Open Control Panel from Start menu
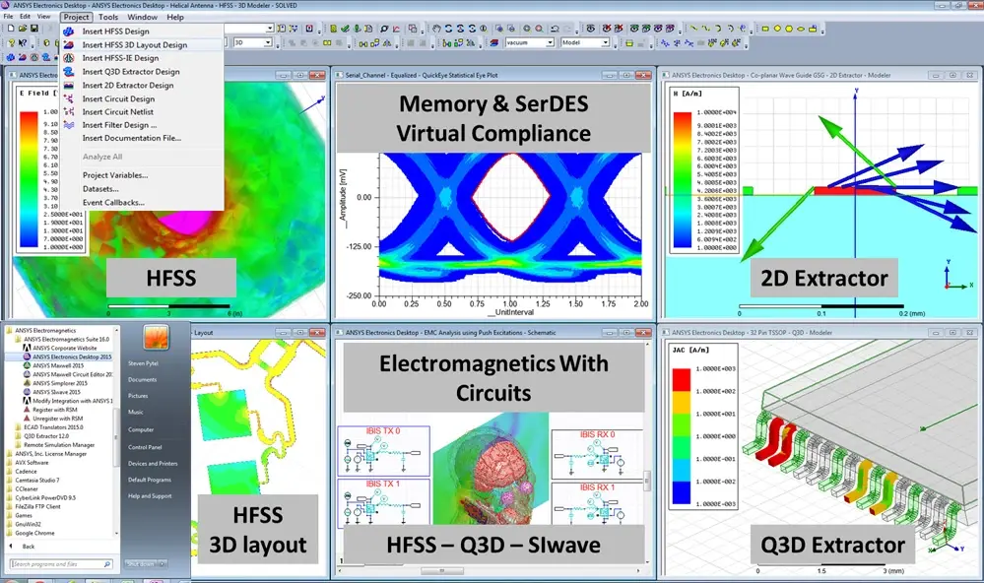The height and width of the screenshot is (583, 984). [x=145, y=447]
